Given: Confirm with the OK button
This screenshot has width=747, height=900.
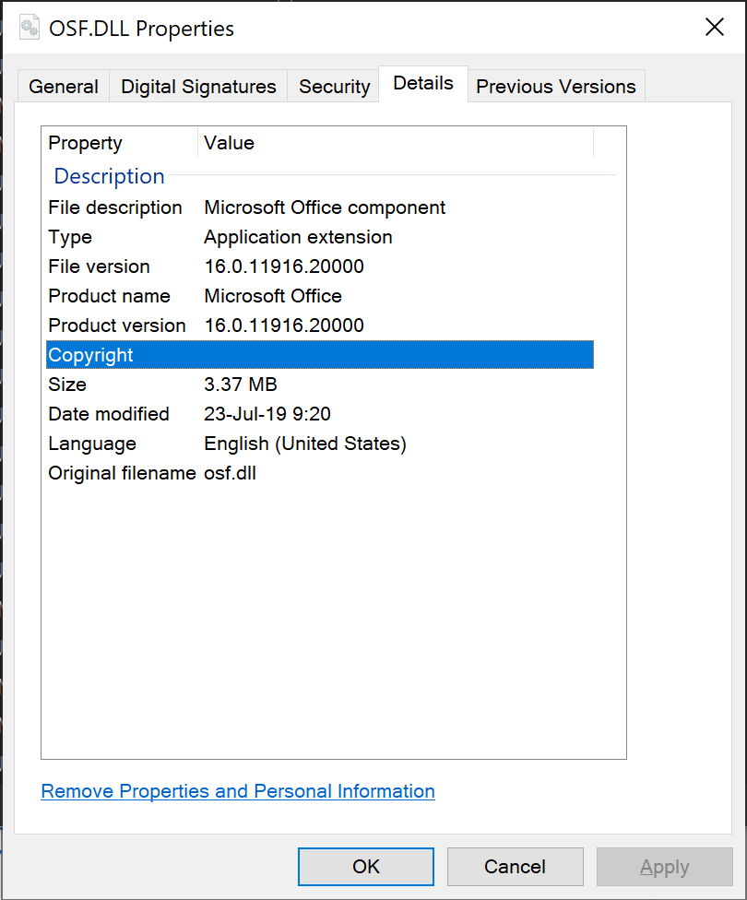Looking at the screenshot, I should click(x=366, y=867).
